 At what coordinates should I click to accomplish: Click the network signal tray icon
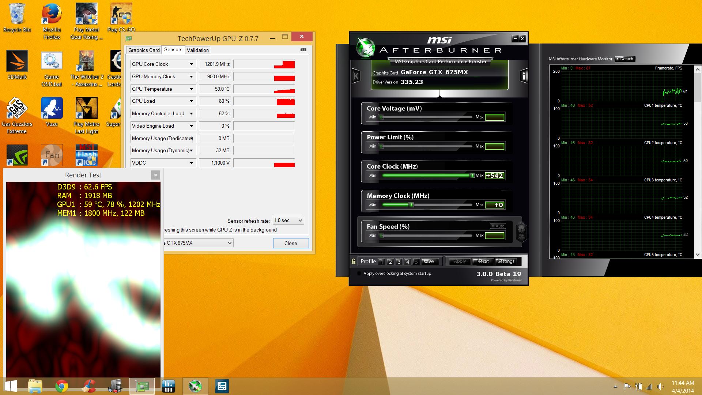649,387
